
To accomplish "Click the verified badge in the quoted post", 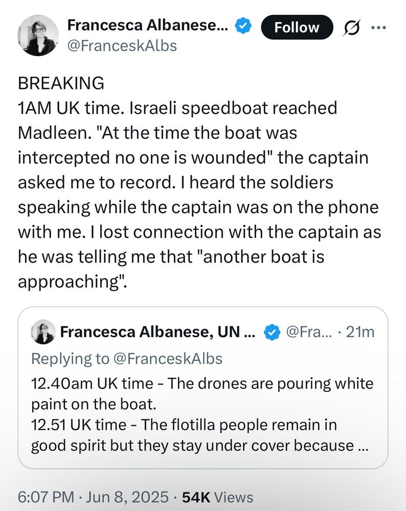I will coord(272,333).
